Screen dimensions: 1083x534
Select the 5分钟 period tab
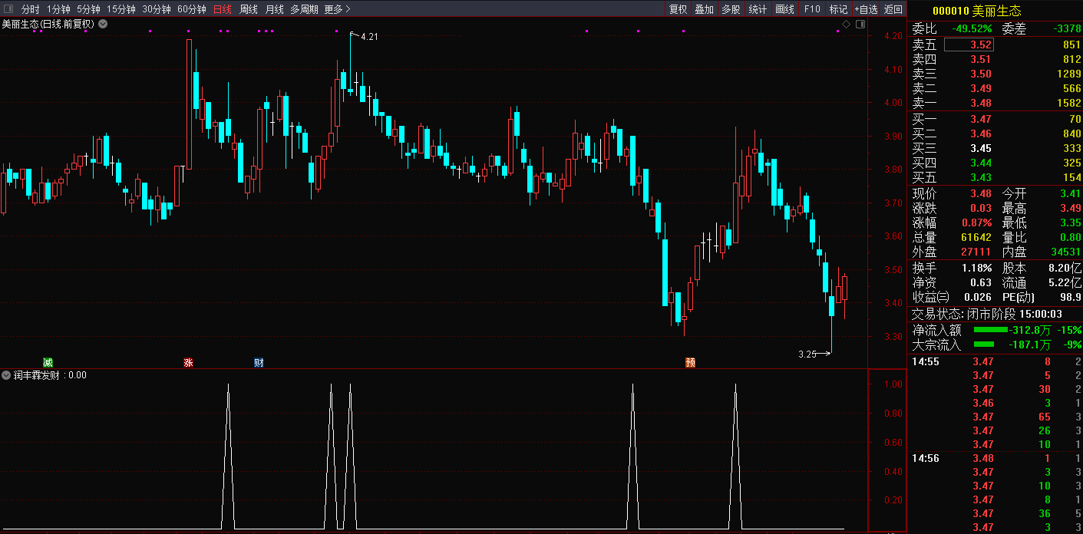(88, 9)
